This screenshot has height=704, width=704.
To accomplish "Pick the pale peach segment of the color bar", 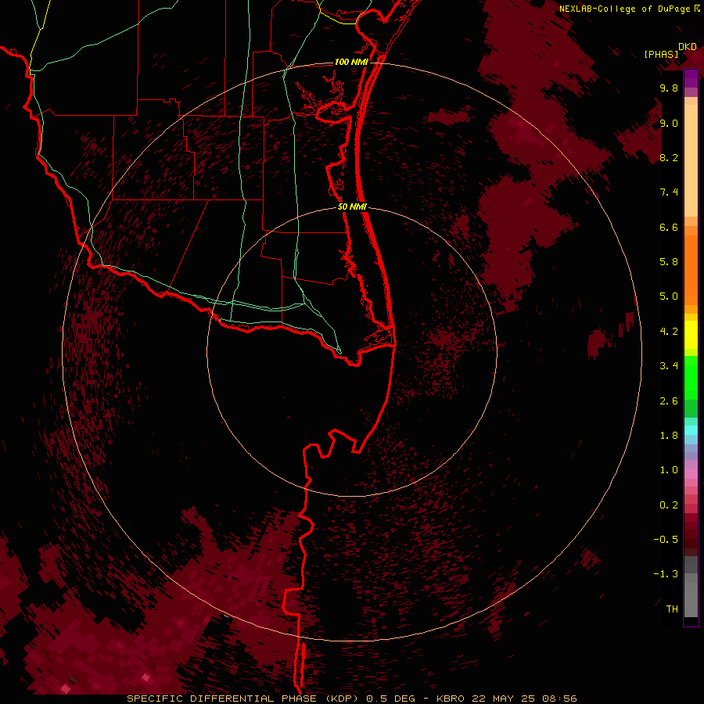I will 691,160.
